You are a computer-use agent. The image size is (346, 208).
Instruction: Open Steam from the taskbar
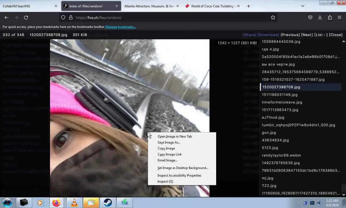point(108,203)
